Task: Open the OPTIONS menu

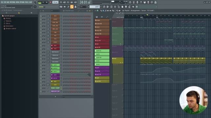Action: pyautogui.click(x=22, y=2)
